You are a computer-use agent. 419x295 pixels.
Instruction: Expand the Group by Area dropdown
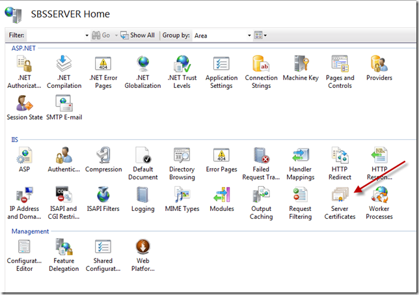249,35
